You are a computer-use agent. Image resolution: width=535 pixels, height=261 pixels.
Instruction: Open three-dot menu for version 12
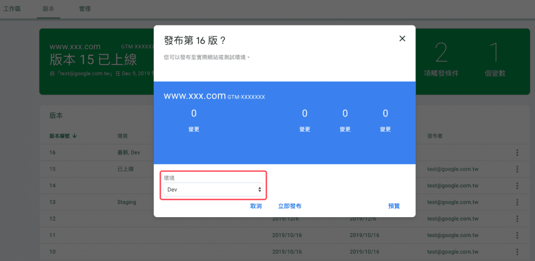(x=517, y=219)
